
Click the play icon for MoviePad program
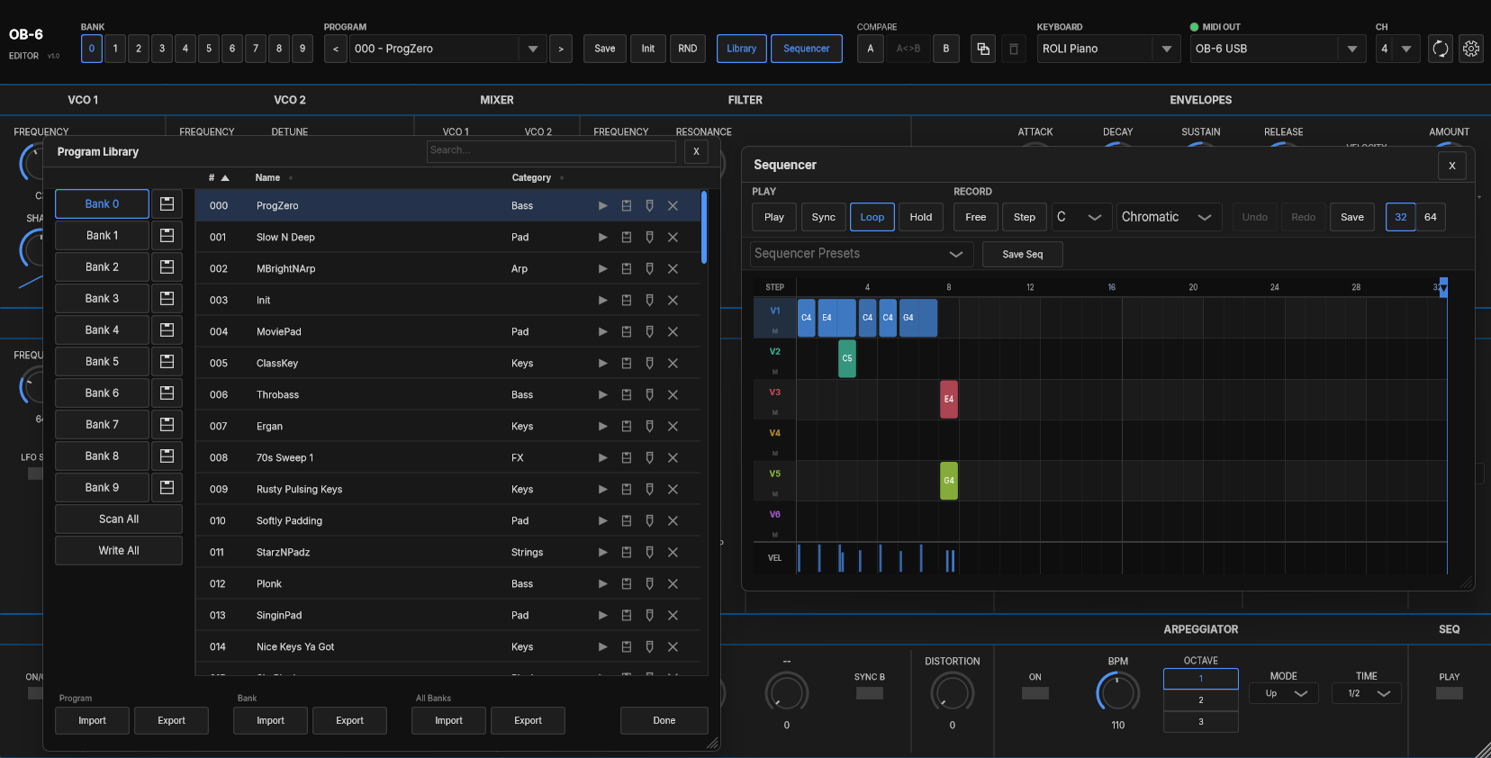click(x=602, y=331)
